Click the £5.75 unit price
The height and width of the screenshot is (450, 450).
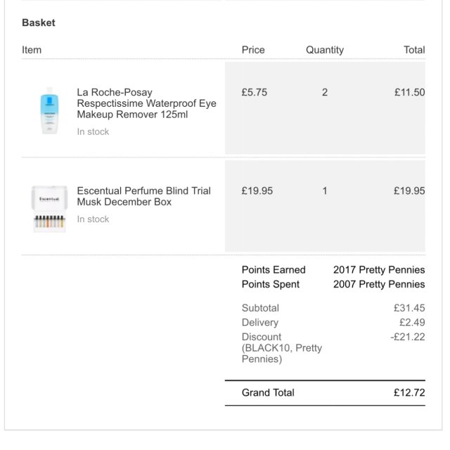pos(254,92)
